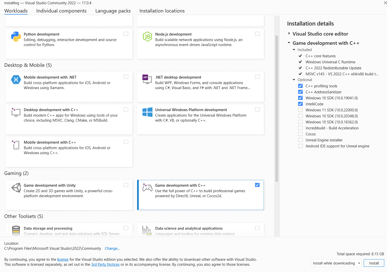The width and height of the screenshot is (387, 272).
Task: Click the Universal Windows Platform logo icon
Action: [147, 112]
